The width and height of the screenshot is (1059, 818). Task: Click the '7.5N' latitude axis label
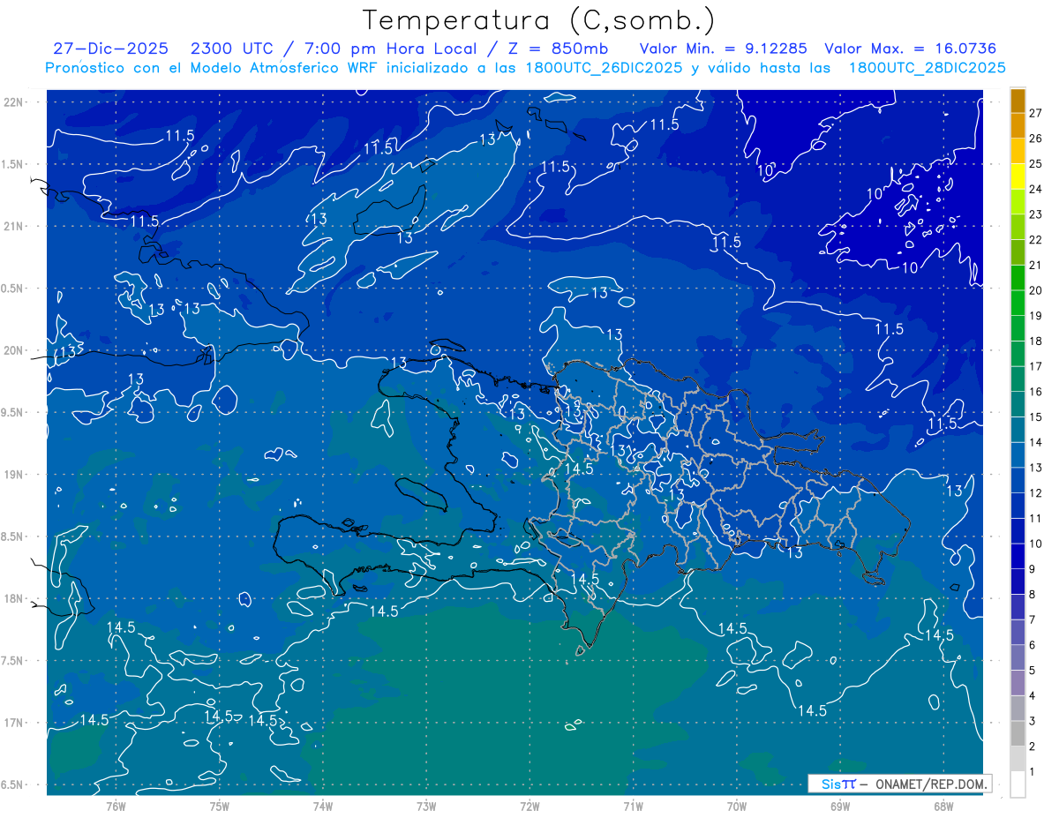pyautogui.click(x=12, y=661)
